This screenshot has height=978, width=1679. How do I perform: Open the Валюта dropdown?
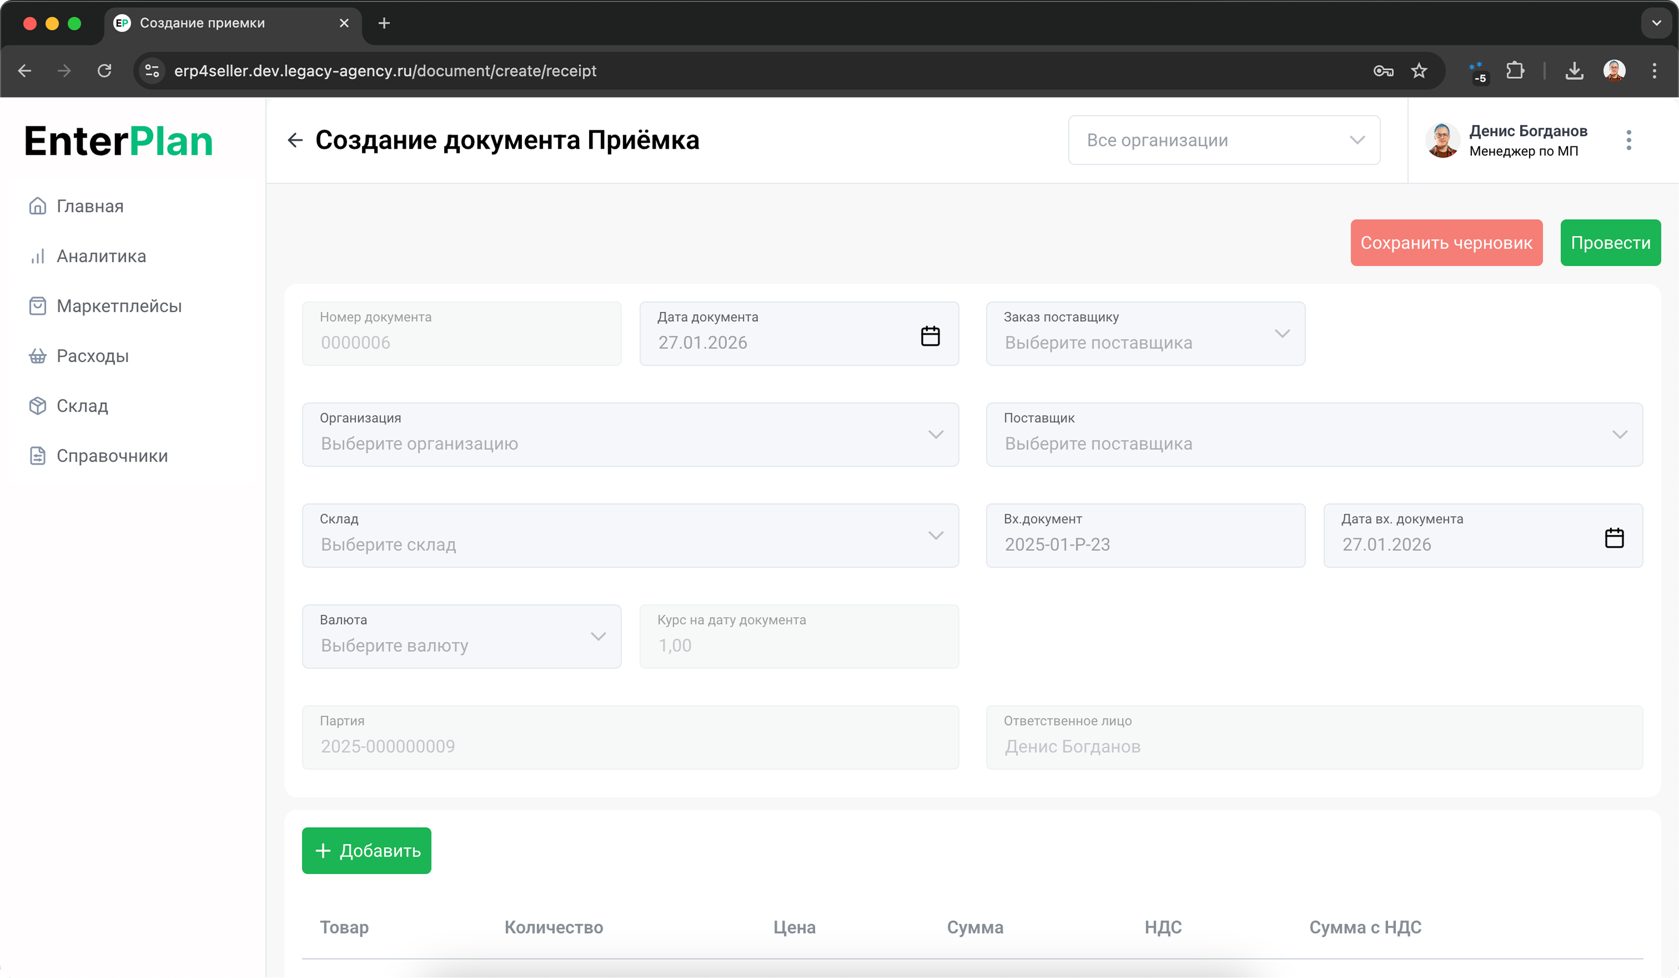(x=461, y=636)
